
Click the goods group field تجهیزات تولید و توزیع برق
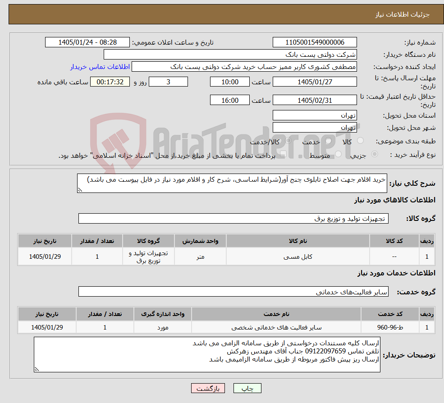(x=233, y=218)
